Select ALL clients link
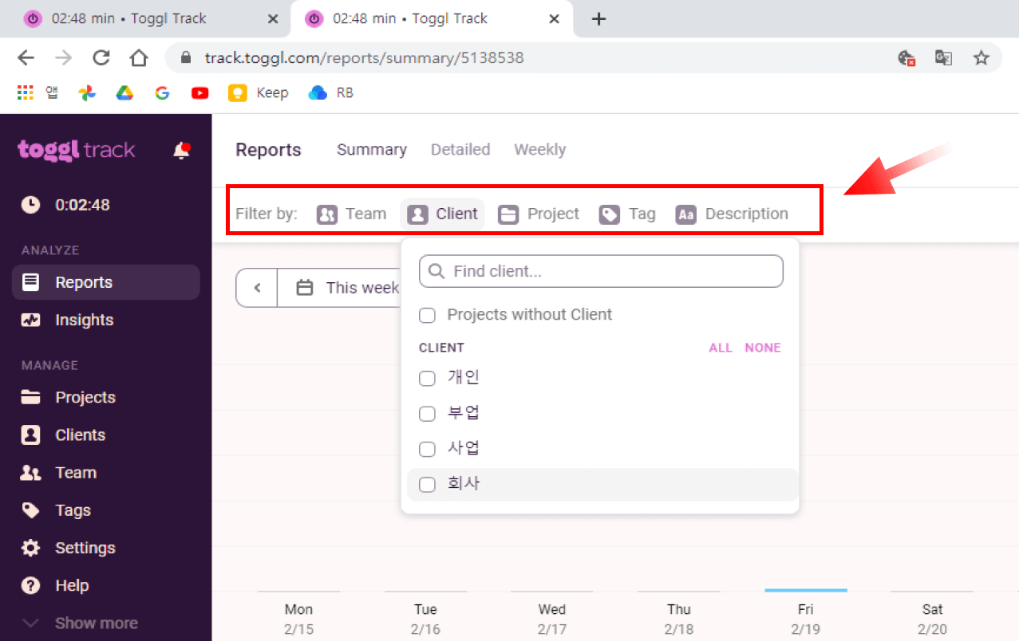Screen dimensions: 1019x641 (x=721, y=348)
